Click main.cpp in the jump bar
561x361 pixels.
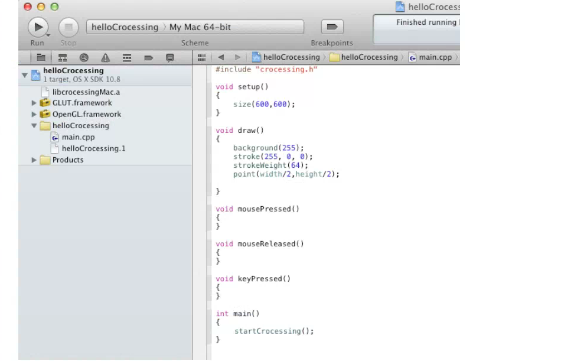430,57
